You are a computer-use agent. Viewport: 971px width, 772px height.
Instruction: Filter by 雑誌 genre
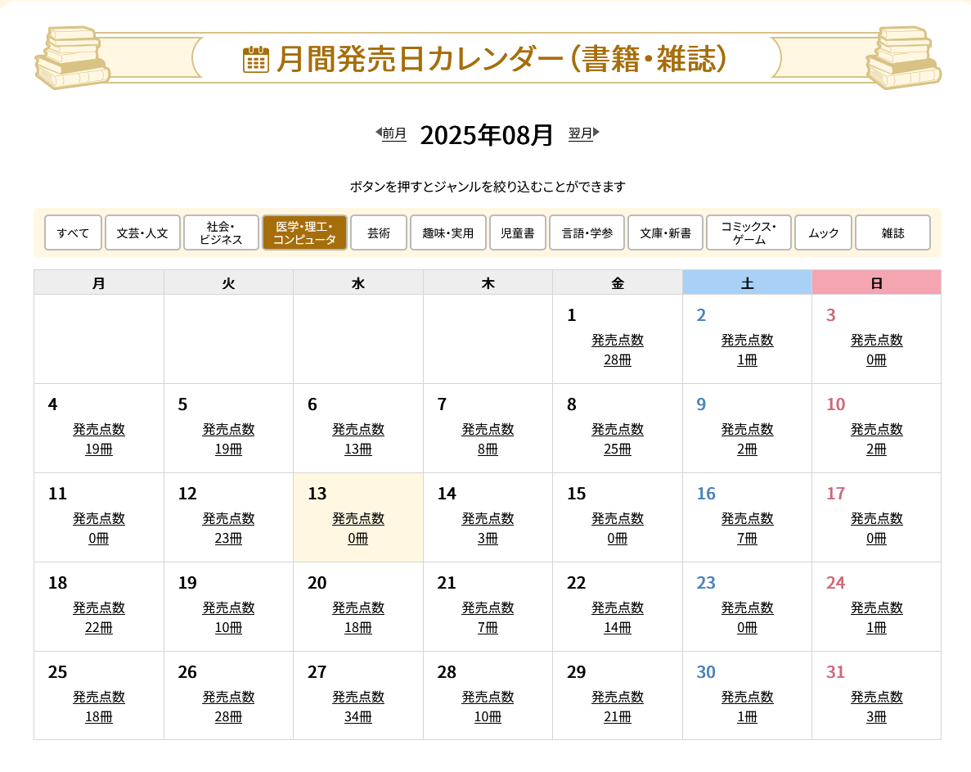(x=892, y=233)
